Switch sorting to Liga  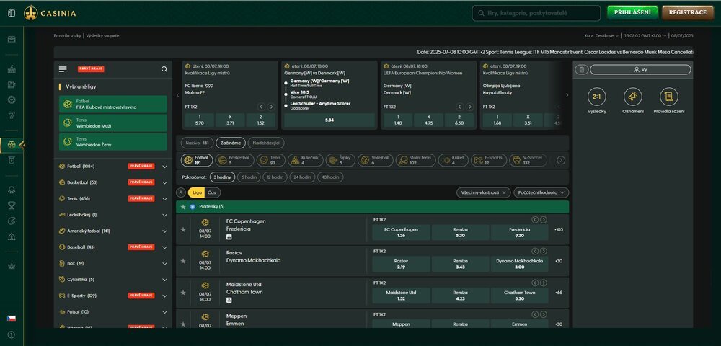coord(197,192)
